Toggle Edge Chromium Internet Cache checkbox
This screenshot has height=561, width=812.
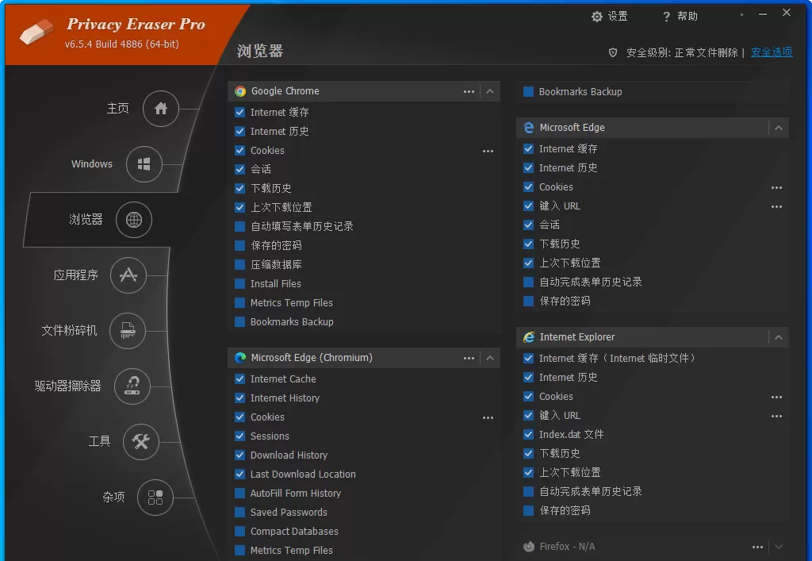tap(239, 378)
